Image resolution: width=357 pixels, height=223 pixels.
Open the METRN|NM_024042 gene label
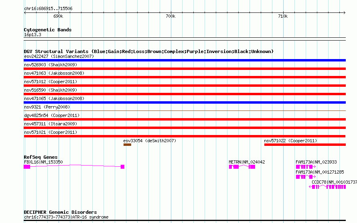[247, 162]
